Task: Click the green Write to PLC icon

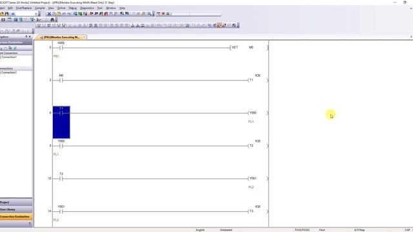Action: [x=80, y=14]
